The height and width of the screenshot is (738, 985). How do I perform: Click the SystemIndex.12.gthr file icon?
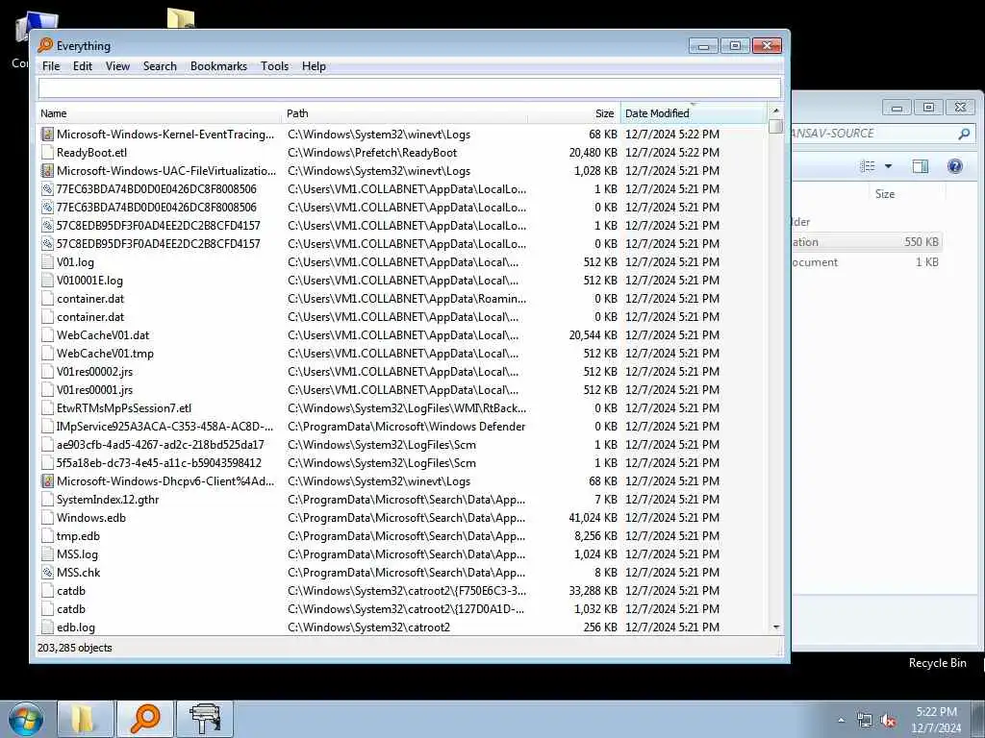coord(47,500)
